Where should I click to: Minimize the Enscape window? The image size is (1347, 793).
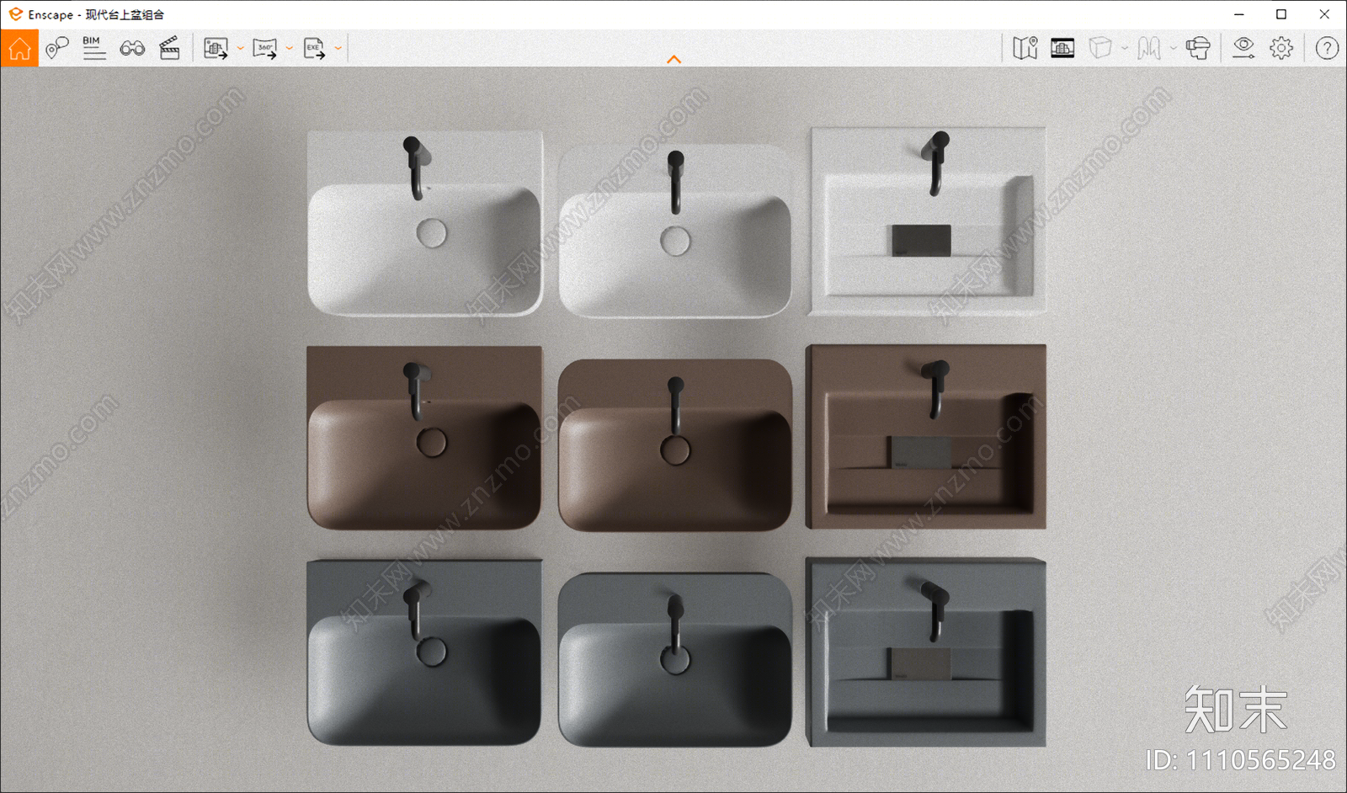point(1239,14)
